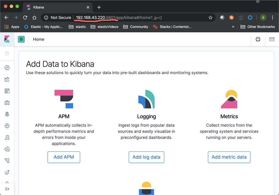Open a new browser tab
The width and height of the screenshot is (279, 195).
(x=99, y=7)
